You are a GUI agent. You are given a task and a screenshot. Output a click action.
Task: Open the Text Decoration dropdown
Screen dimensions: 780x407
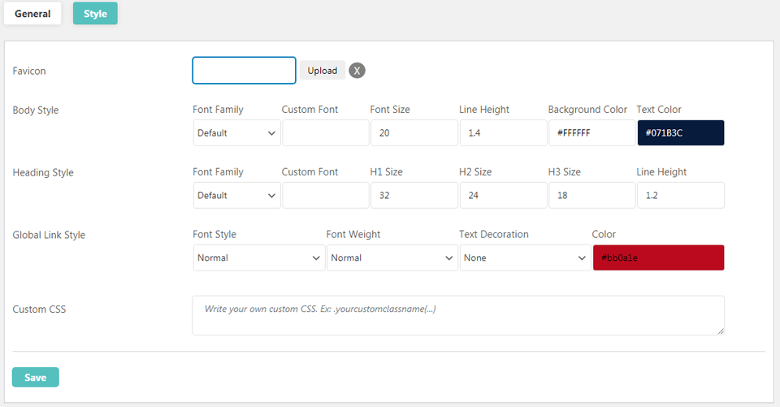526,258
